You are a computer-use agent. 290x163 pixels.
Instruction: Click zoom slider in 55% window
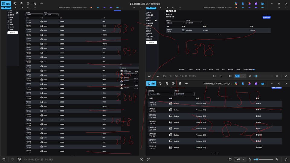263,76
